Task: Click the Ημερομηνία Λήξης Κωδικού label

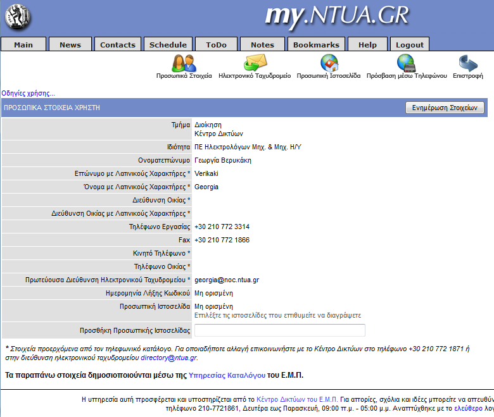Action: click(x=148, y=294)
